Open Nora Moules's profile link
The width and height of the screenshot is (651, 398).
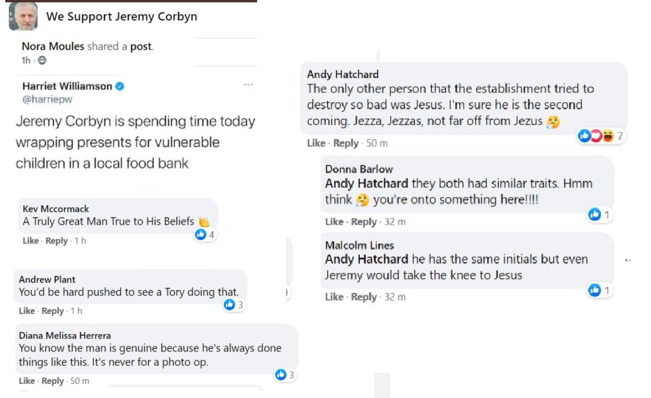click(x=53, y=46)
